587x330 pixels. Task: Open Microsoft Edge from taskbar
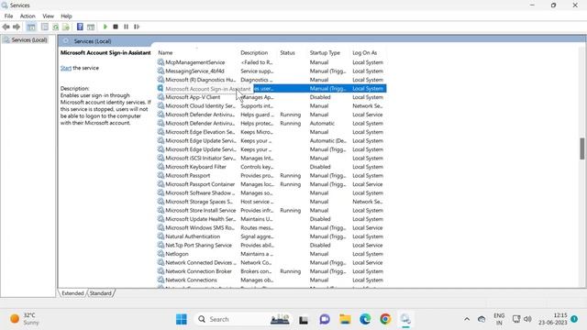coord(365,319)
